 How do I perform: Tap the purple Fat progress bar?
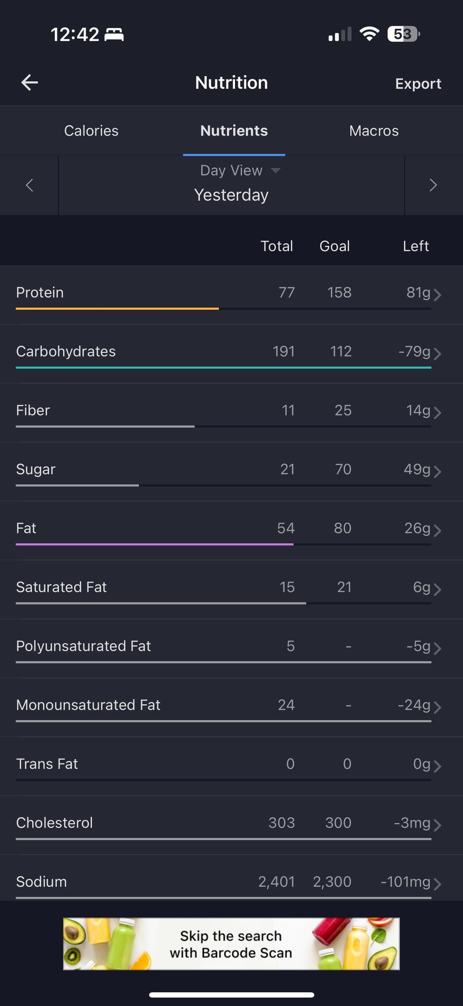point(154,544)
